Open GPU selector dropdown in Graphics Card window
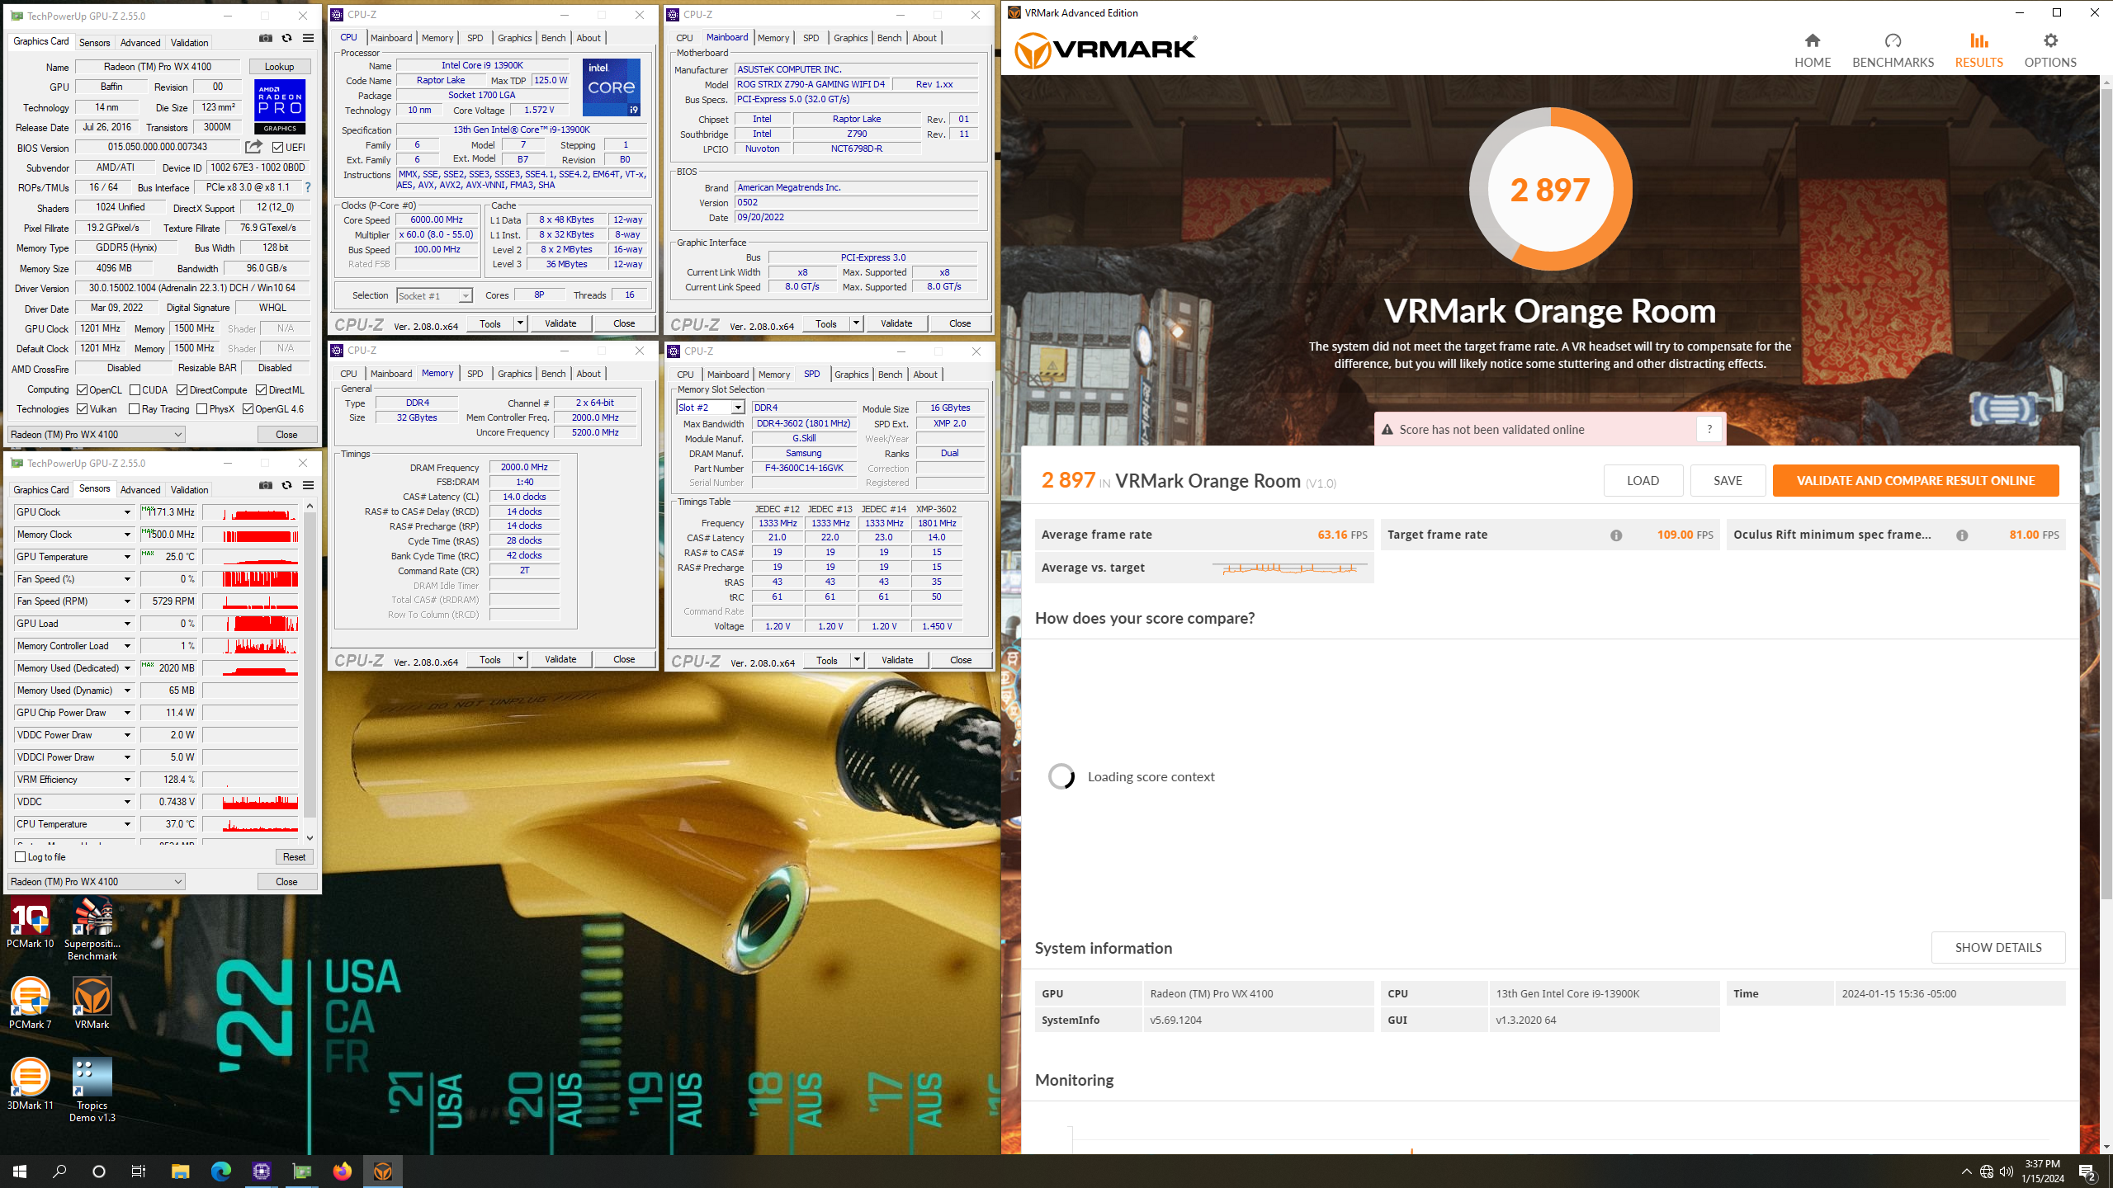This screenshot has height=1188, width=2113. tap(97, 434)
